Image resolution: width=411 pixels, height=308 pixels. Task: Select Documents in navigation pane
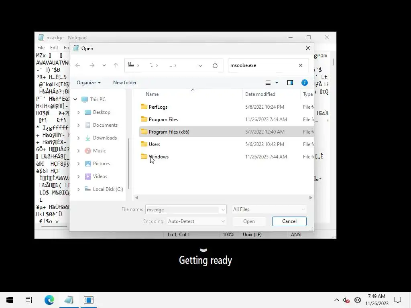tap(105, 125)
